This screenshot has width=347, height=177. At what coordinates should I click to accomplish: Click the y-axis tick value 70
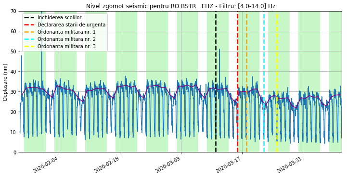15,11
